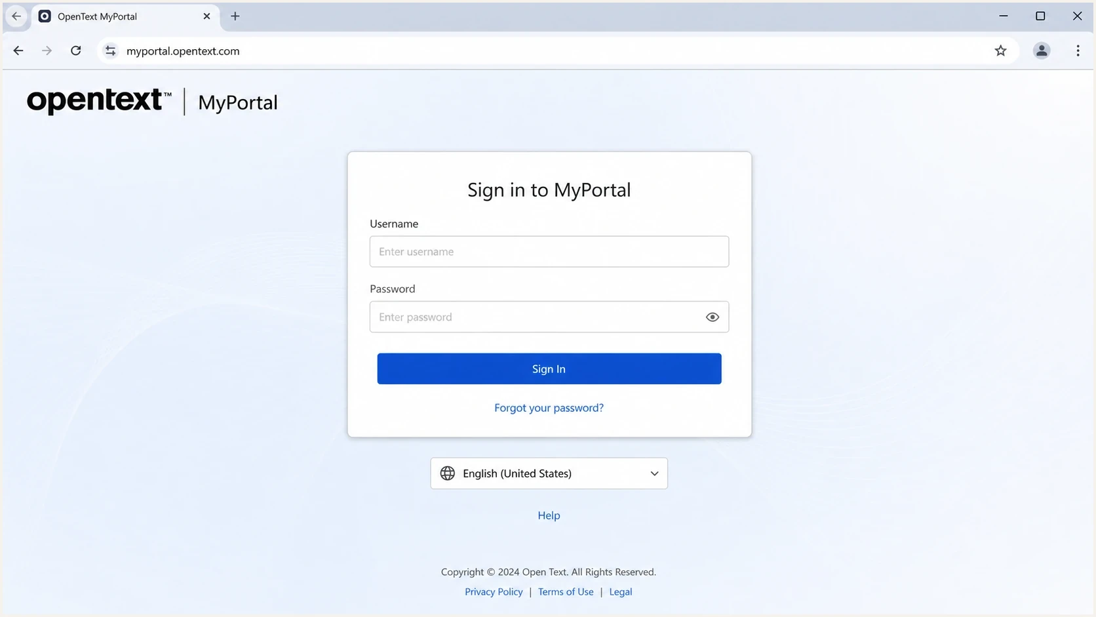The image size is (1096, 617).
Task: Bookmark this page with the star icon
Action: 1000,50
